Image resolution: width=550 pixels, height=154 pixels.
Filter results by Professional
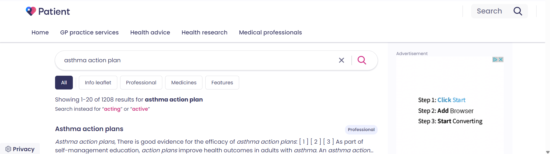pos(141,83)
